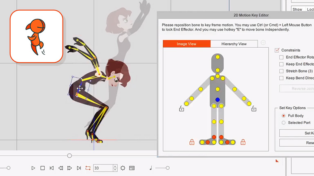
Task: Lock the left hand end effector
Action: (x=182, y=108)
